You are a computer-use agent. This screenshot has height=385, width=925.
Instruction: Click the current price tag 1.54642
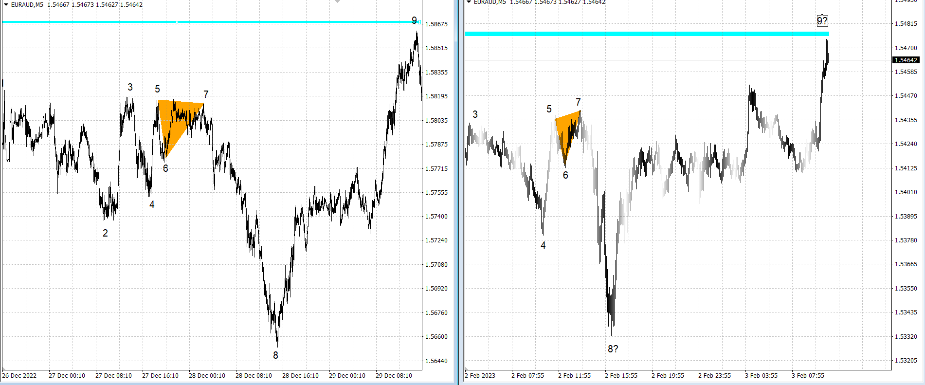point(906,60)
